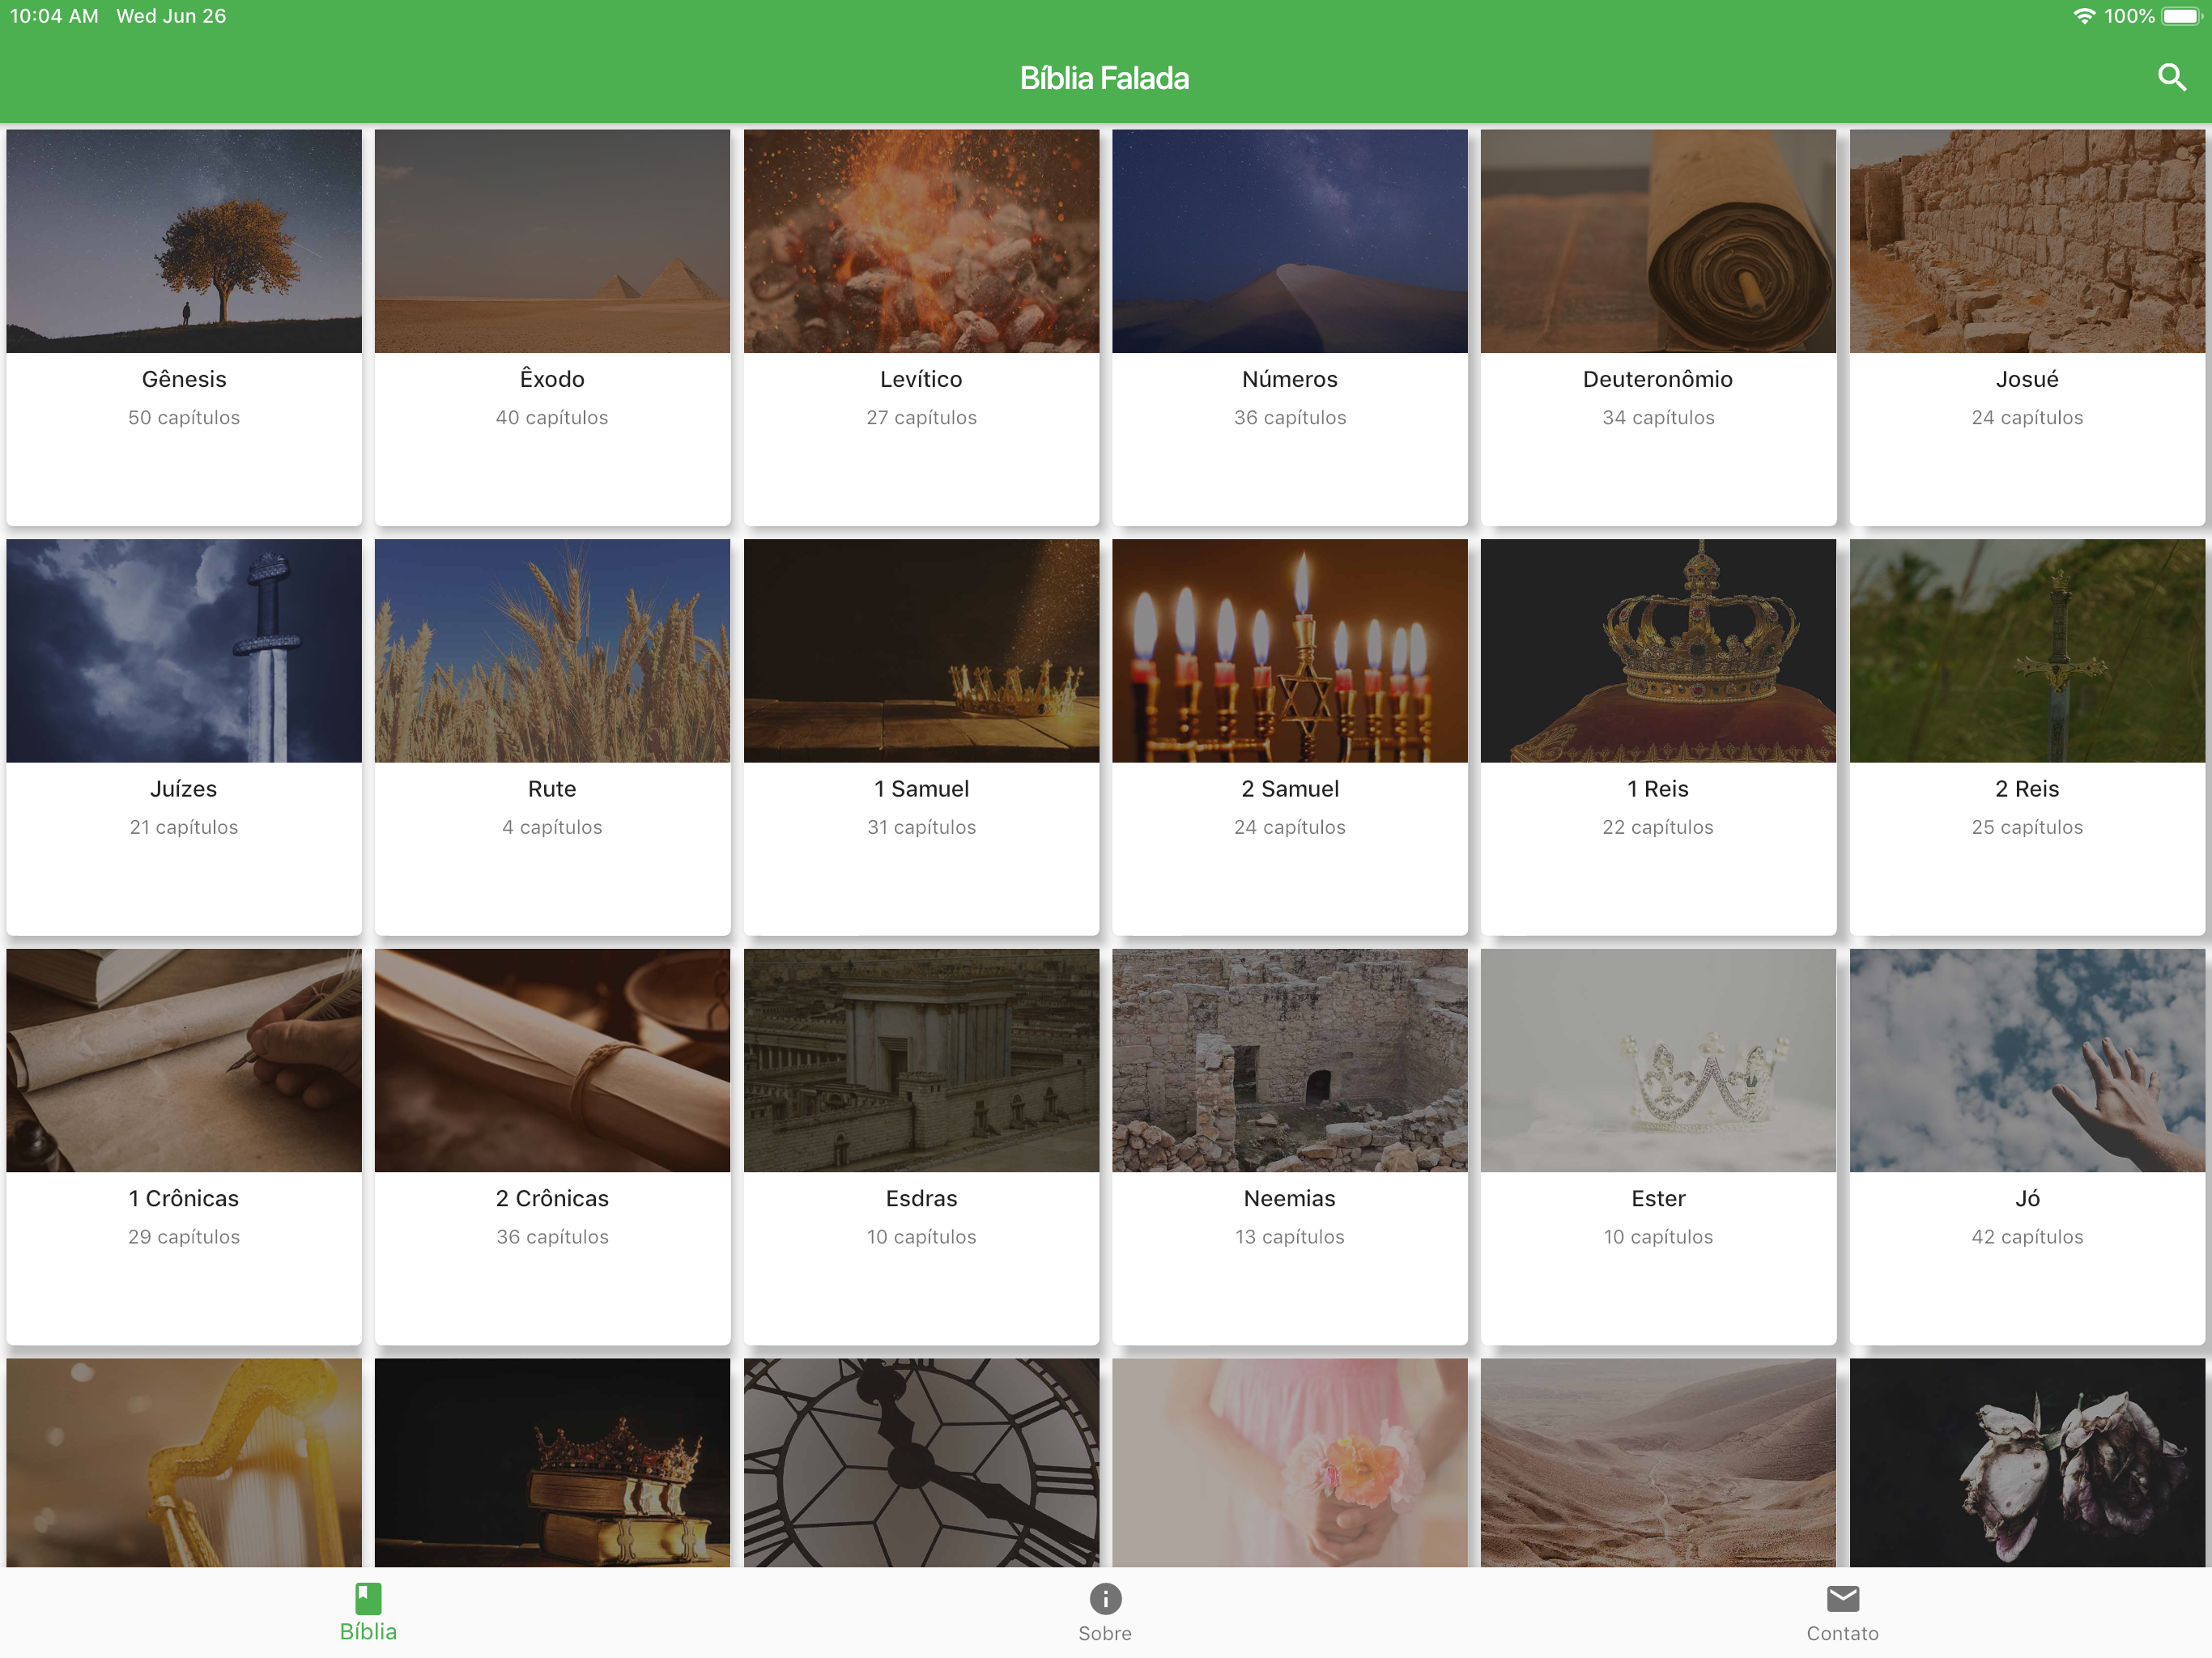Open the Rute book title
Viewport: 2212px width, 1658px height.
(x=552, y=789)
